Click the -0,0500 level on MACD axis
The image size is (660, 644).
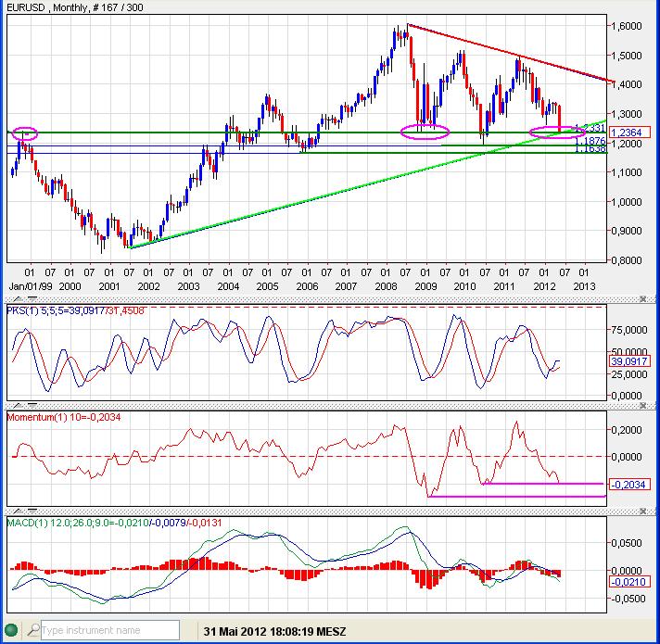click(x=627, y=599)
